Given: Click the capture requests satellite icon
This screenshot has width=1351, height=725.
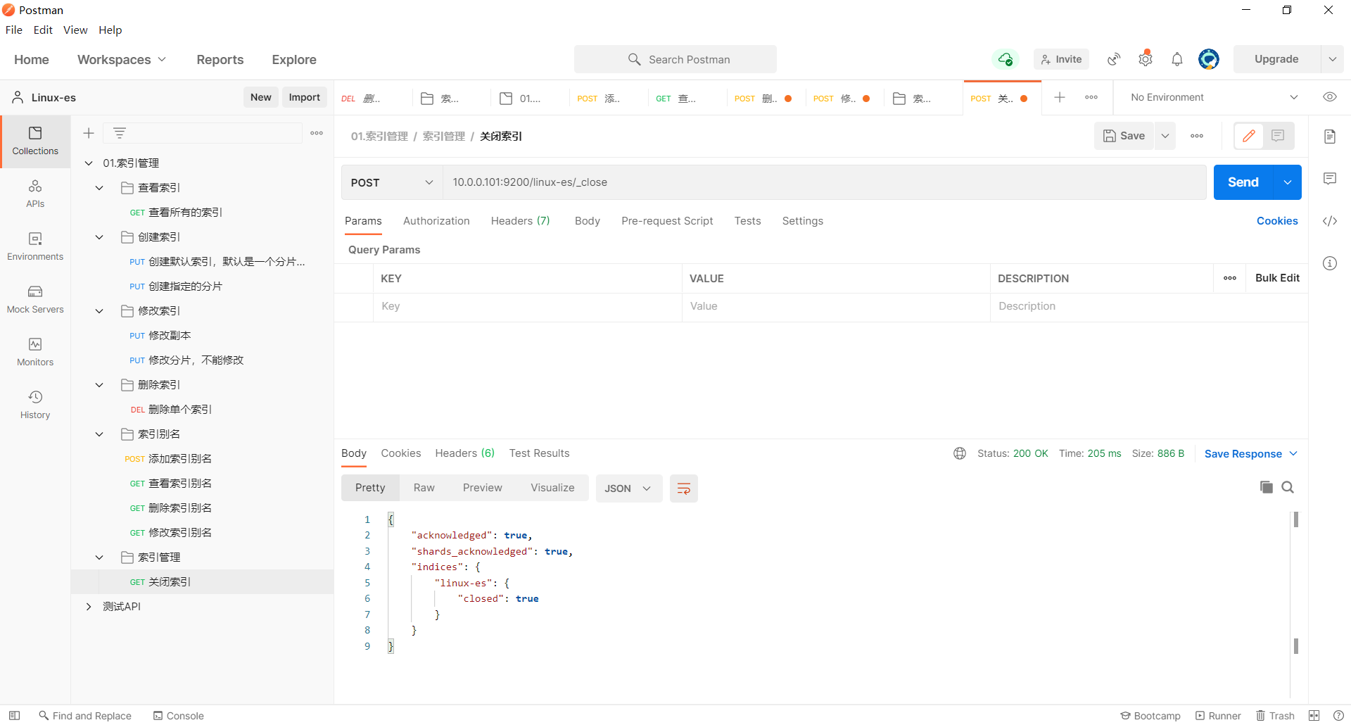Looking at the screenshot, I should click(x=1114, y=59).
